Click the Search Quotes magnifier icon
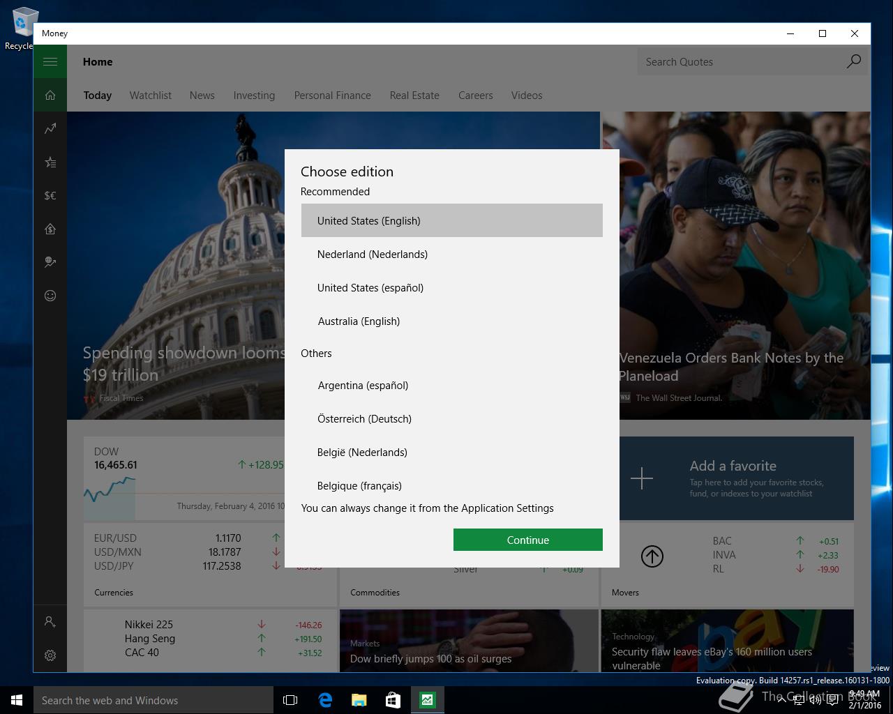The image size is (893, 714). tap(854, 62)
